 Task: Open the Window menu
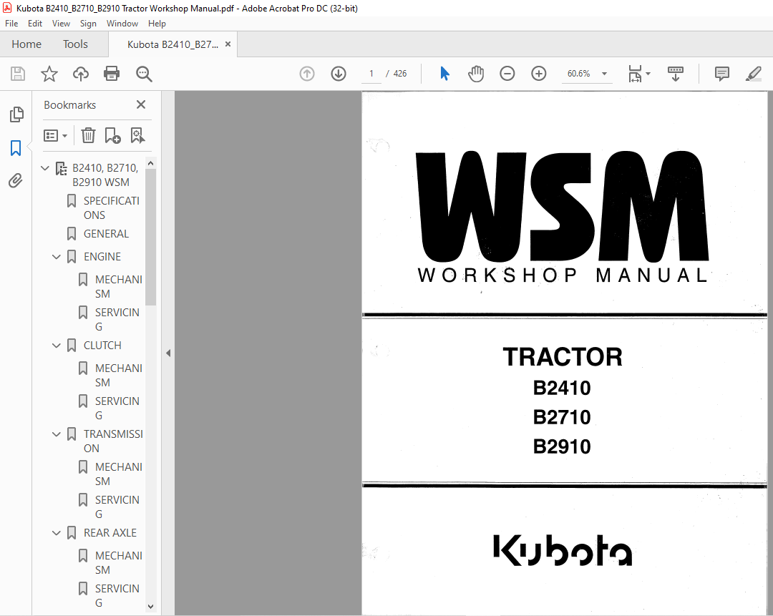pyautogui.click(x=122, y=23)
